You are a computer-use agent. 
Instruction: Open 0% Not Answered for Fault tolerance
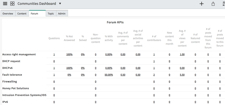(x=69, y=75)
